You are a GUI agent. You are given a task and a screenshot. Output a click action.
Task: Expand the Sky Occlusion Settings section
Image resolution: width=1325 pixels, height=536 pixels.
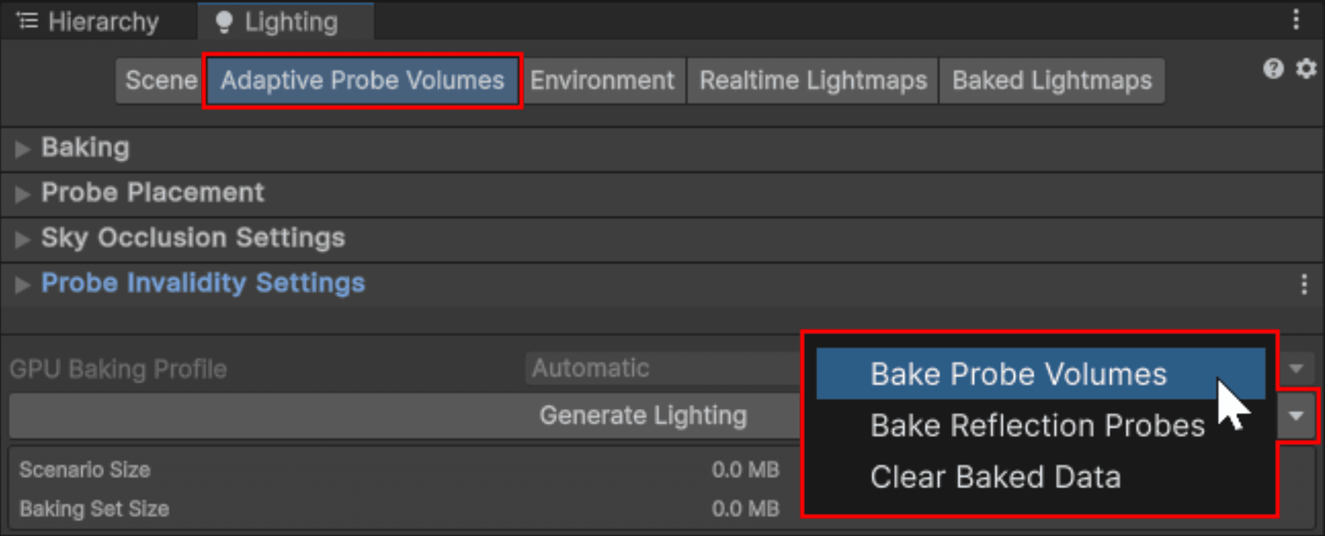(24, 239)
